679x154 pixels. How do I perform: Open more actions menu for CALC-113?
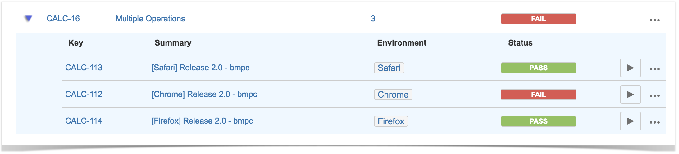[x=654, y=69]
